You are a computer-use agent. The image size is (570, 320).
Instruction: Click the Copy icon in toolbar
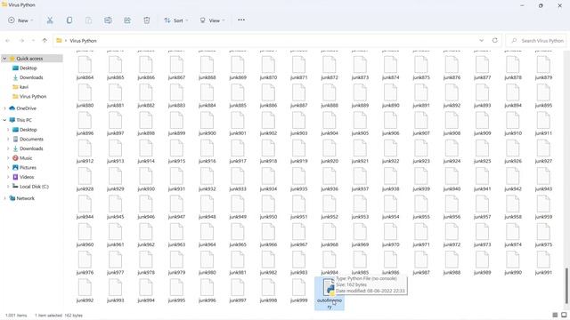click(69, 20)
